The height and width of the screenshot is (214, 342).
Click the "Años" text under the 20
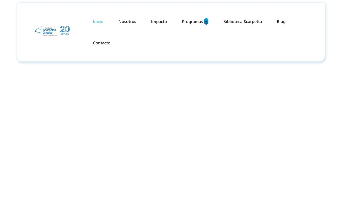click(65, 34)
